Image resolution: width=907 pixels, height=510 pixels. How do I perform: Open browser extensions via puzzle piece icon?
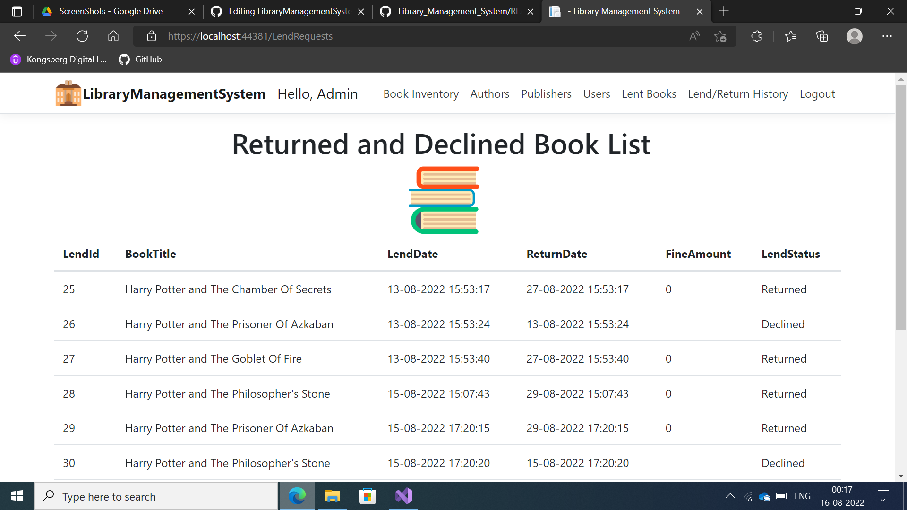point(756,36)
